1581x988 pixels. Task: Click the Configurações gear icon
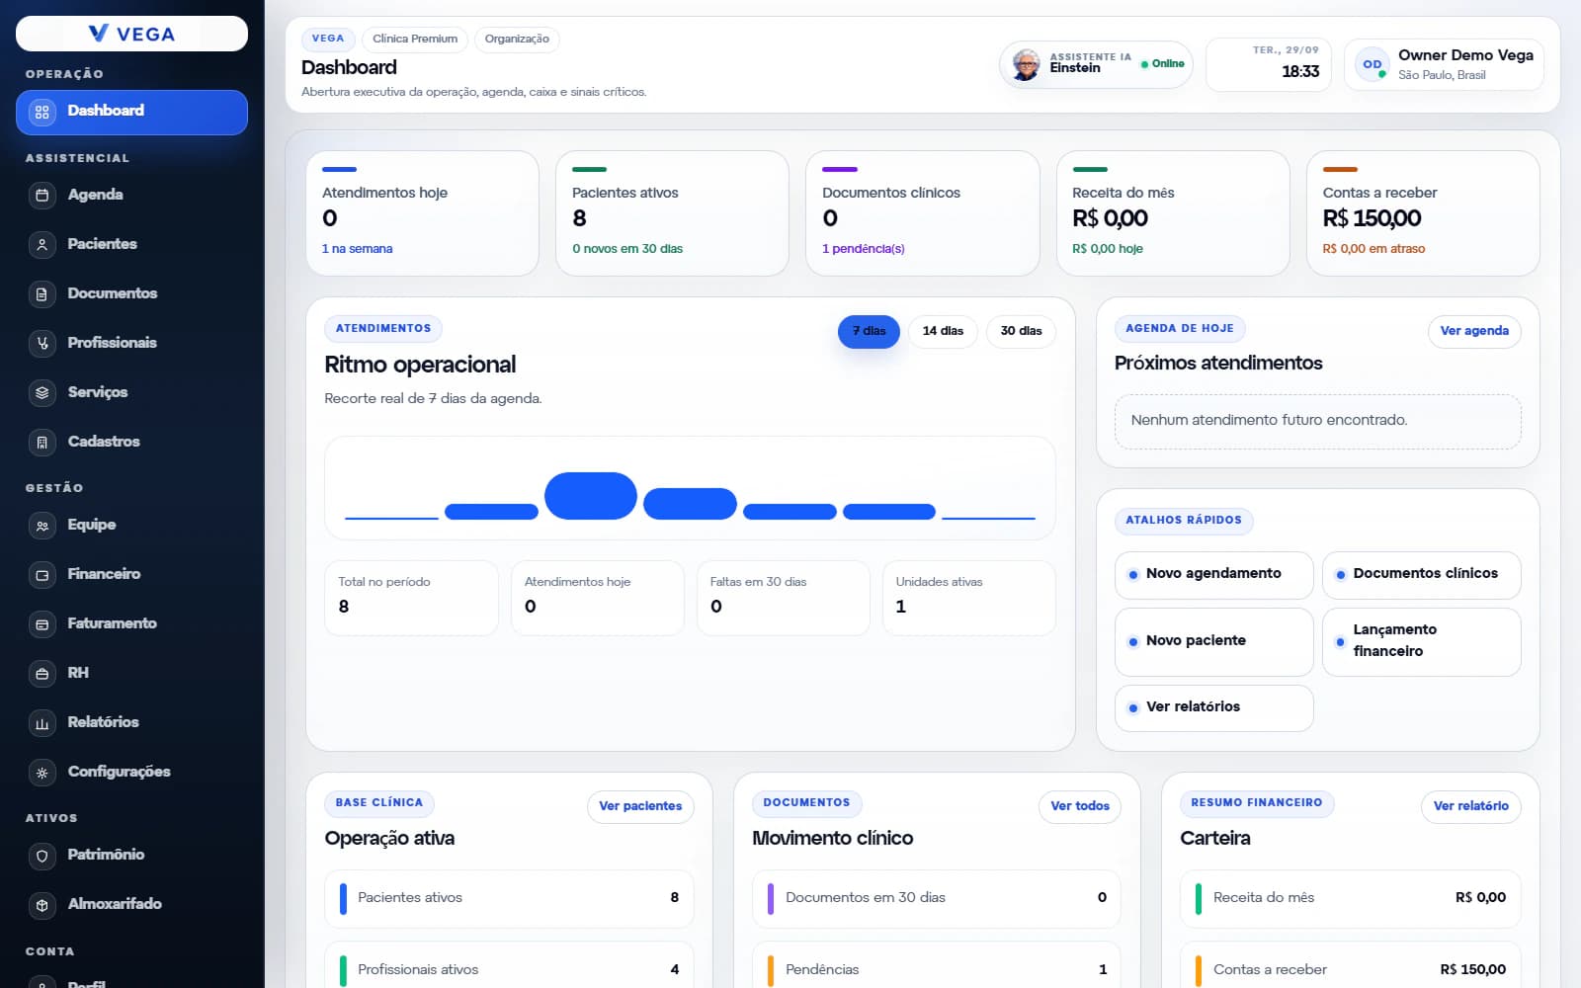tap(42, 772)
